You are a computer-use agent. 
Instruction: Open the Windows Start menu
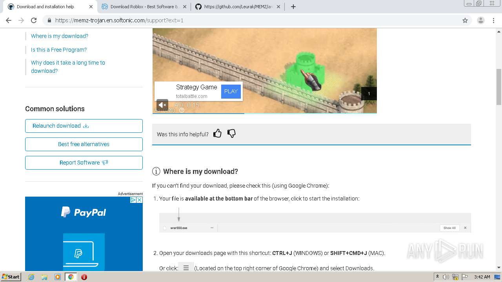click(x=11, y=277)
